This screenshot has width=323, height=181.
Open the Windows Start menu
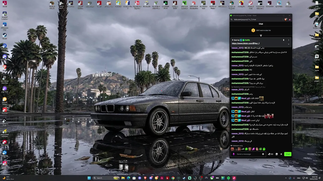[x=89, y=178]
